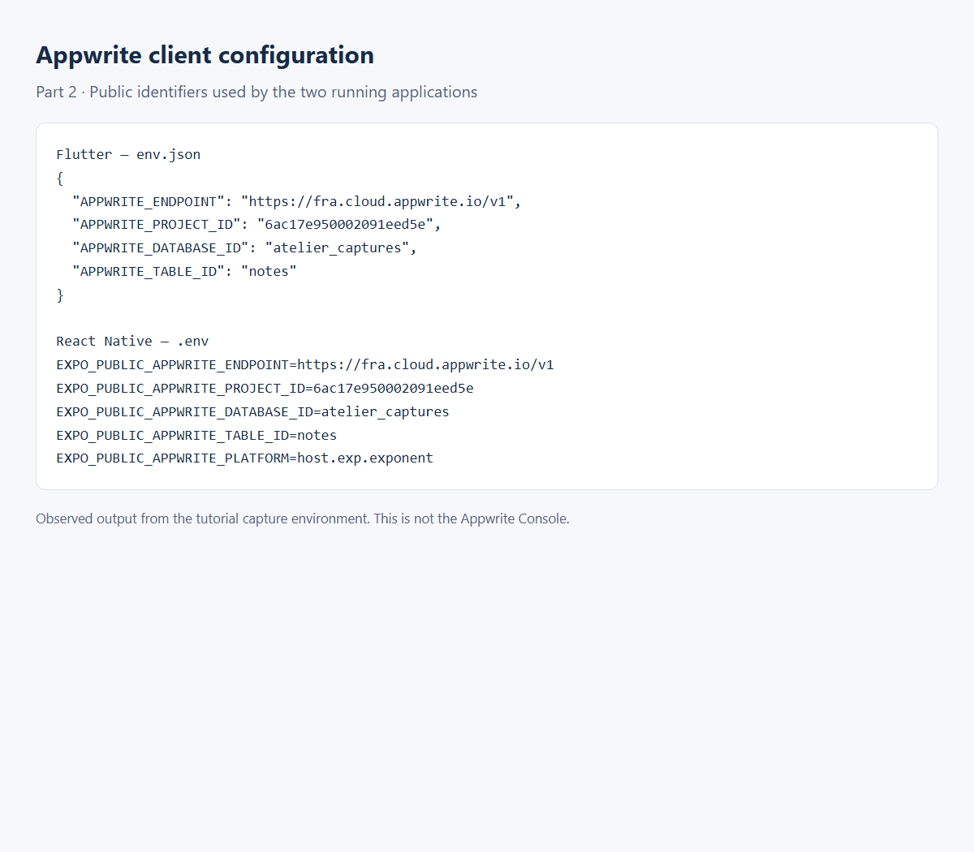Screen dimensions: 974x852
Task: Click the 'Observed output from the tutorial' footnote
Action: point(303,519)
